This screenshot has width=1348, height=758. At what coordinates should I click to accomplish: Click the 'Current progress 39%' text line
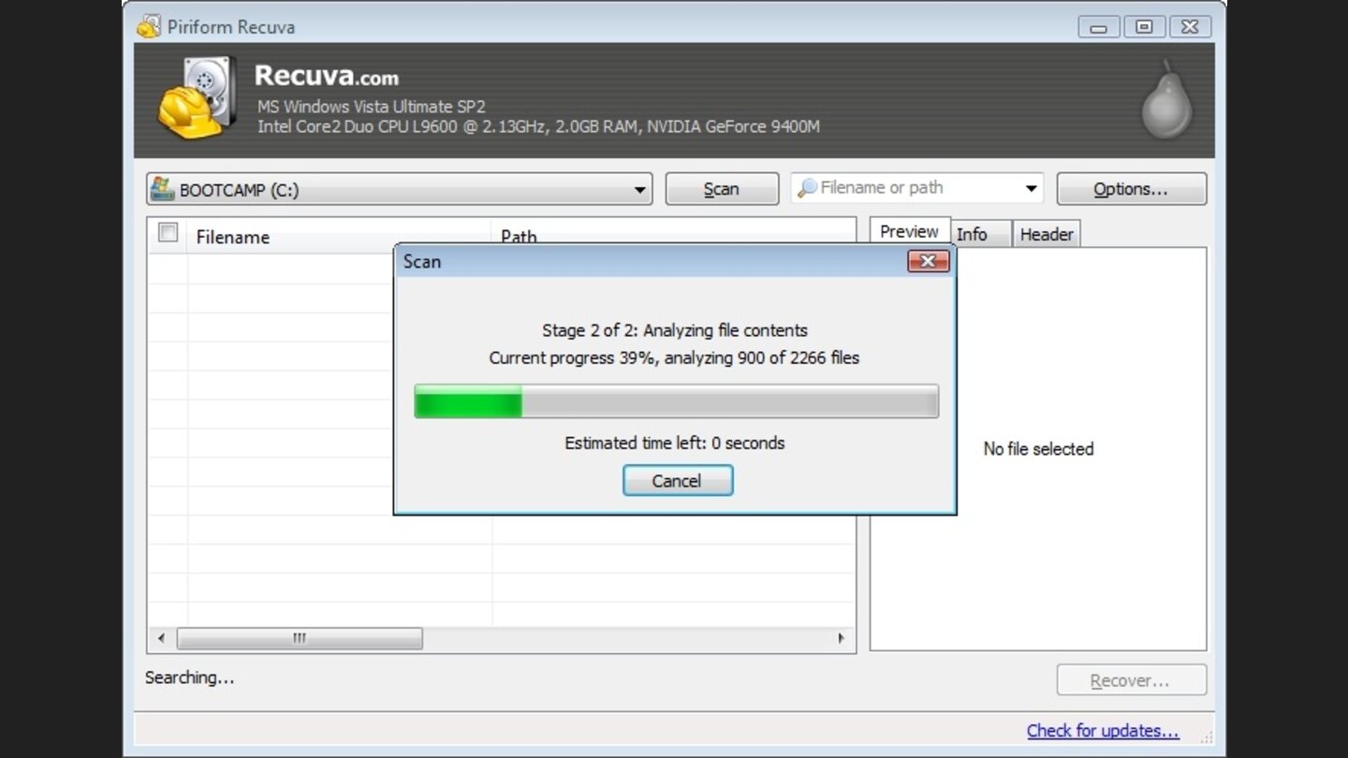coord(674,357)
